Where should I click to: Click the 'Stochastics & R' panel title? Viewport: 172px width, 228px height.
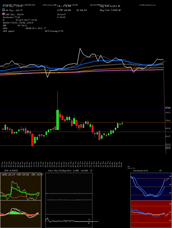pyautogui.click(x=140, y=171)
